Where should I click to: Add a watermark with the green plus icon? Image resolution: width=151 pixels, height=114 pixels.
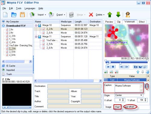(x=106, y=72)
